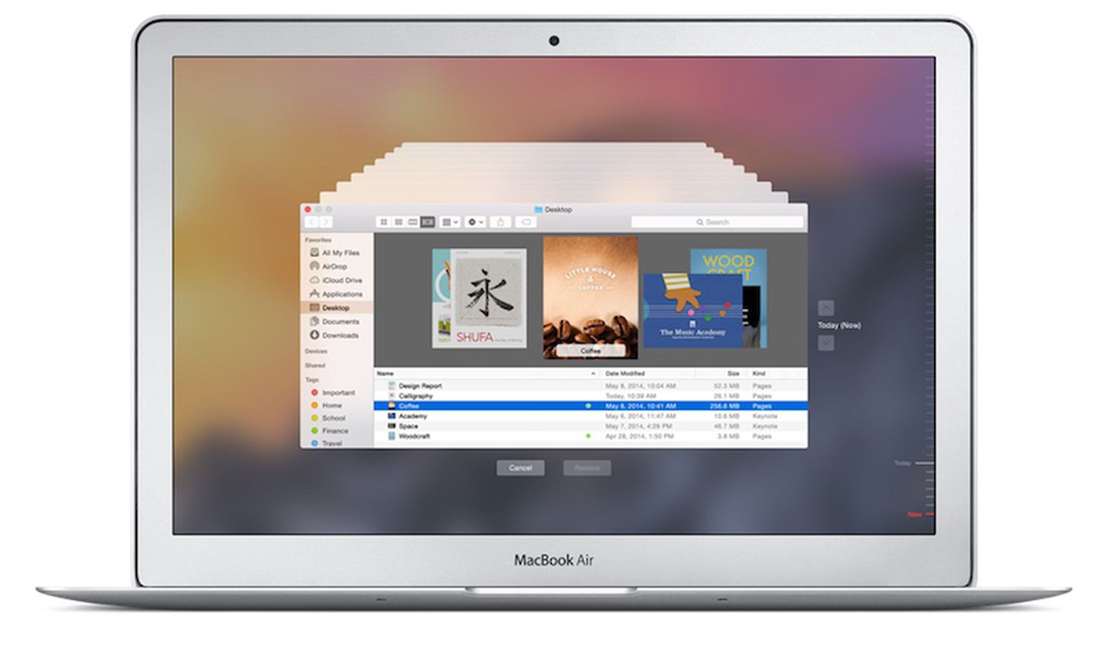Open the Arrange options dropdown

pos(451,222)
